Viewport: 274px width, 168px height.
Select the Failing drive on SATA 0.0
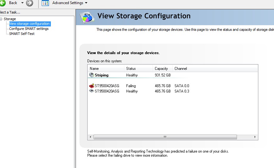139,86
